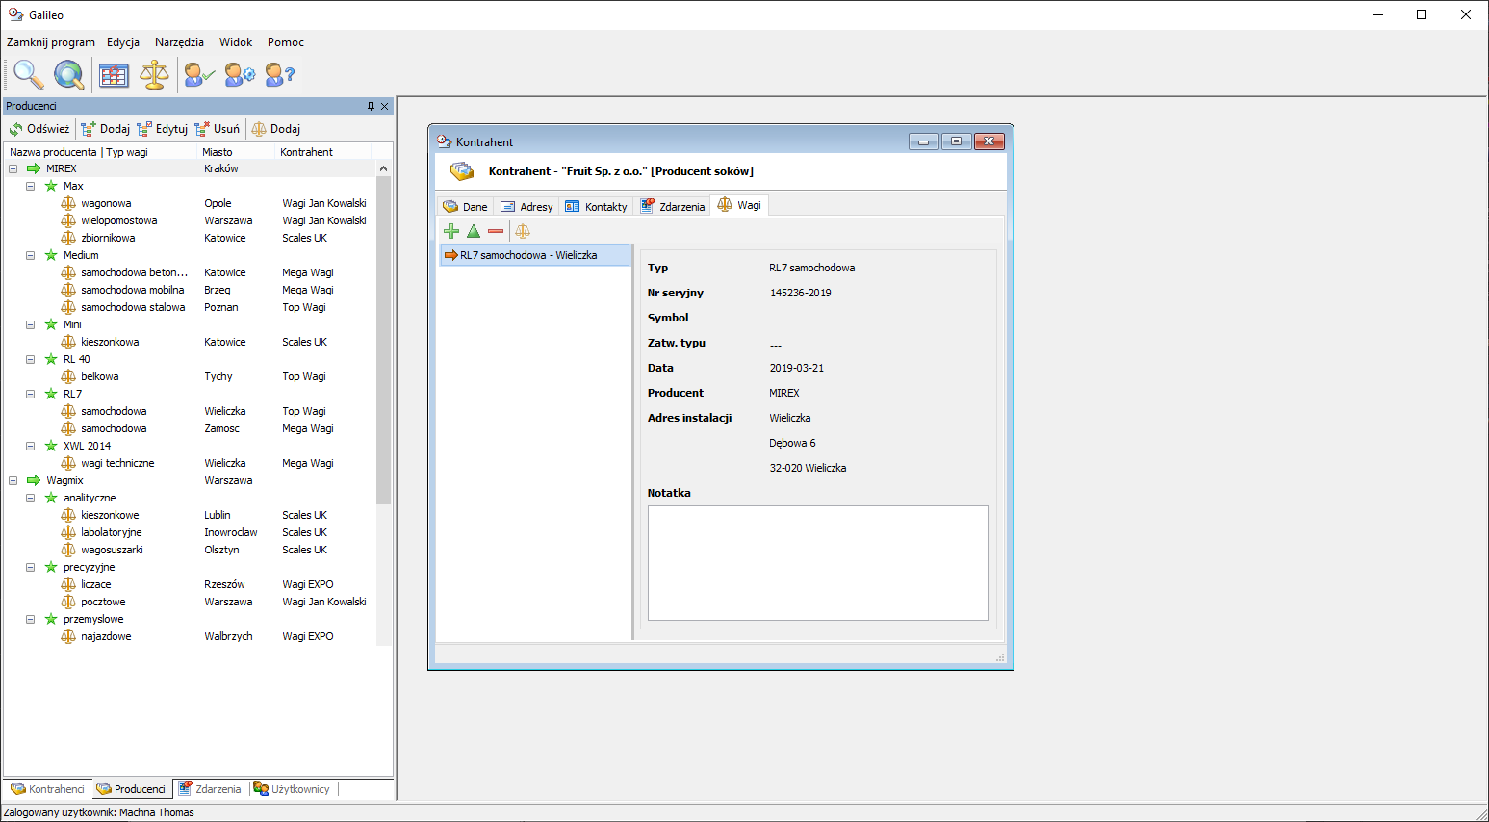
Task: Click the green triangle icon in Wagi toolbar
Action: (474, 231)
